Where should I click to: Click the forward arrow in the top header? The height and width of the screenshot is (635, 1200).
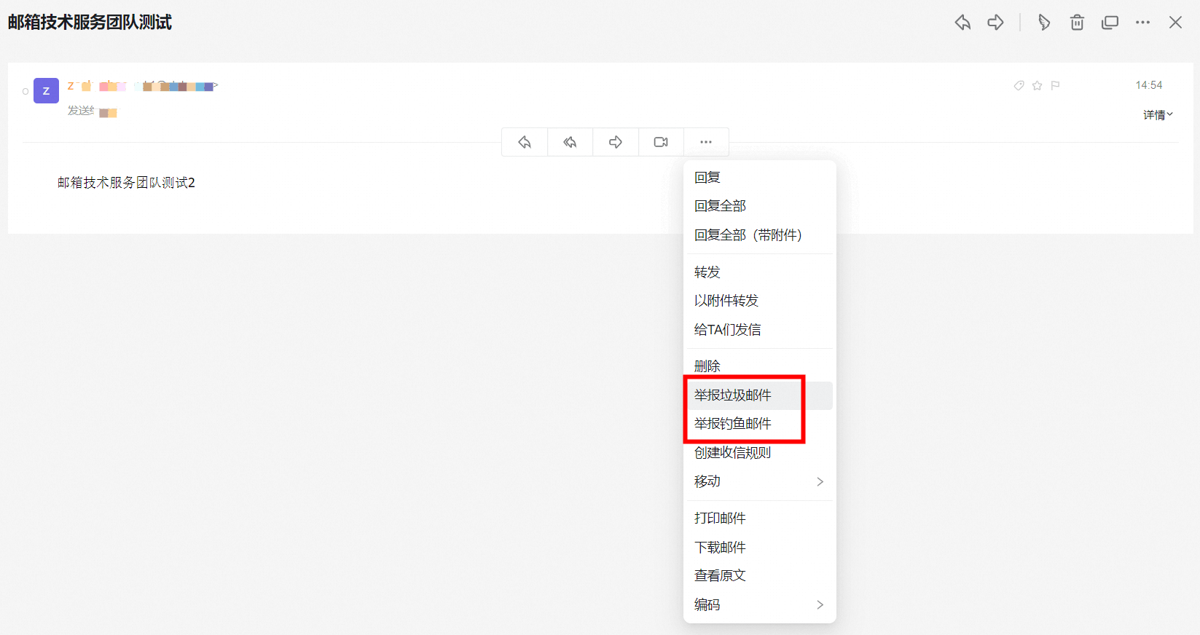click(995, 23)
